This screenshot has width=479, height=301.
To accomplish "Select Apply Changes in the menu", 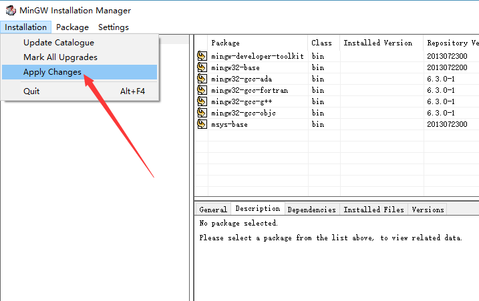I will coord(79,72).
